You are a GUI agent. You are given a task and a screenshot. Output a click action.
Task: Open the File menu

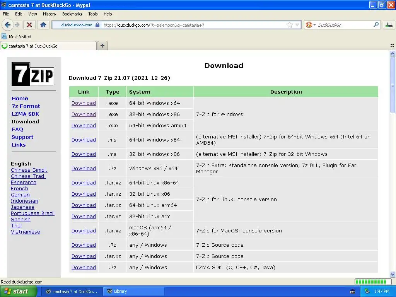(6, 14)
